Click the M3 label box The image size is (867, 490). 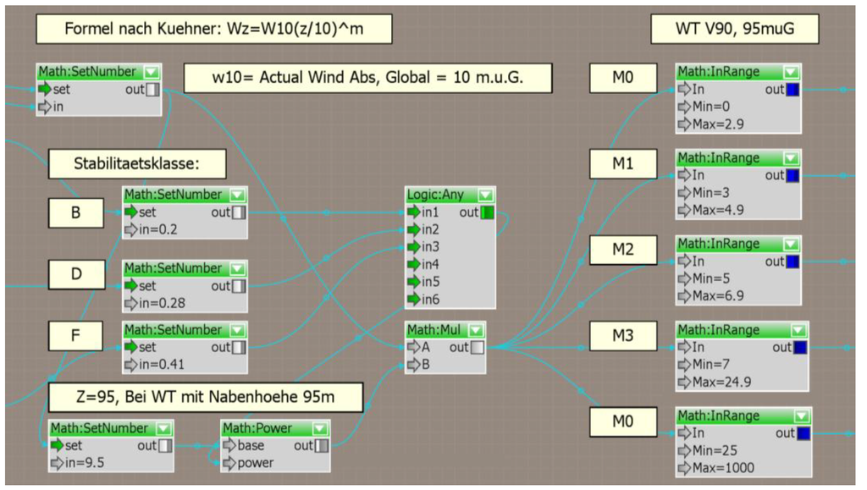click(622, 337)
